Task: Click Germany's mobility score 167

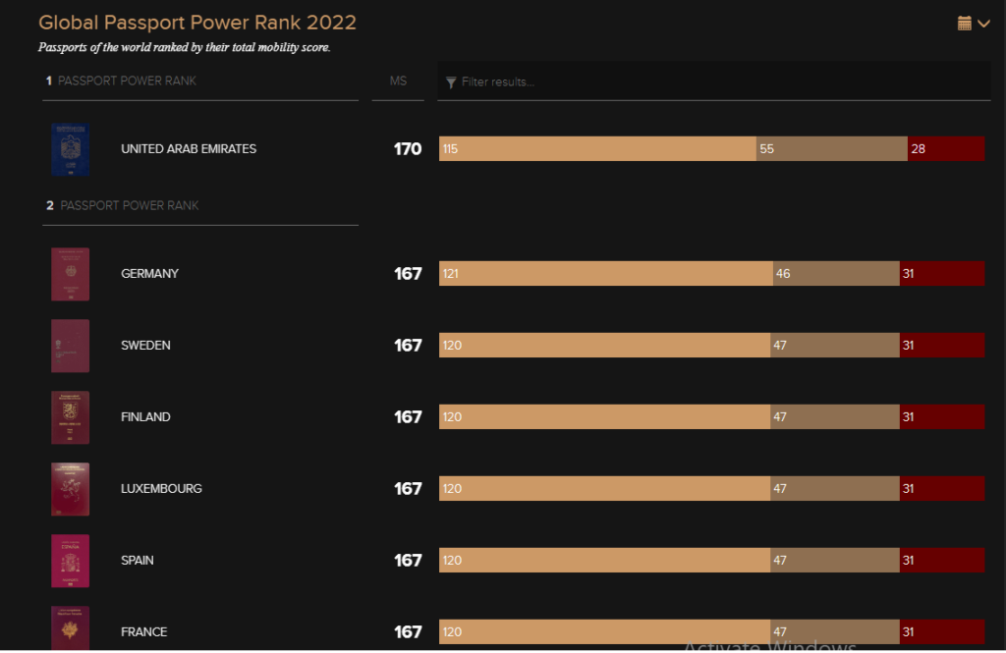Action: [x=408, y=274]
